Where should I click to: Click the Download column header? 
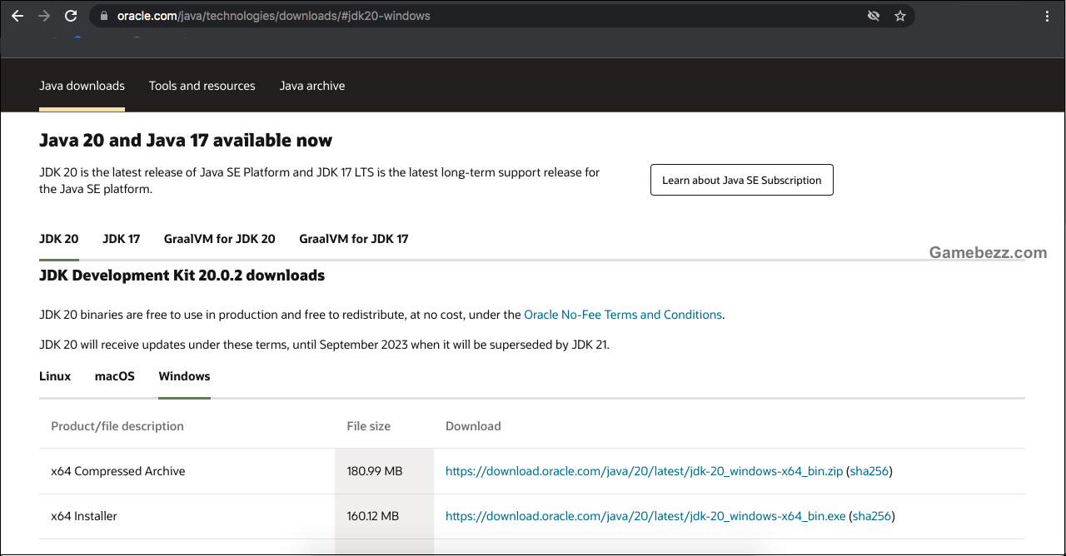point(473,426)
